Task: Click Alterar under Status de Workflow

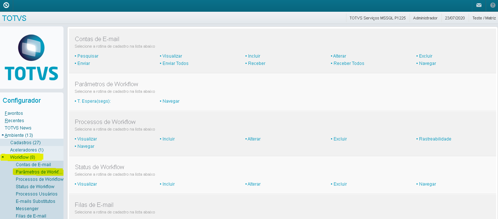Action: [254, 184]
